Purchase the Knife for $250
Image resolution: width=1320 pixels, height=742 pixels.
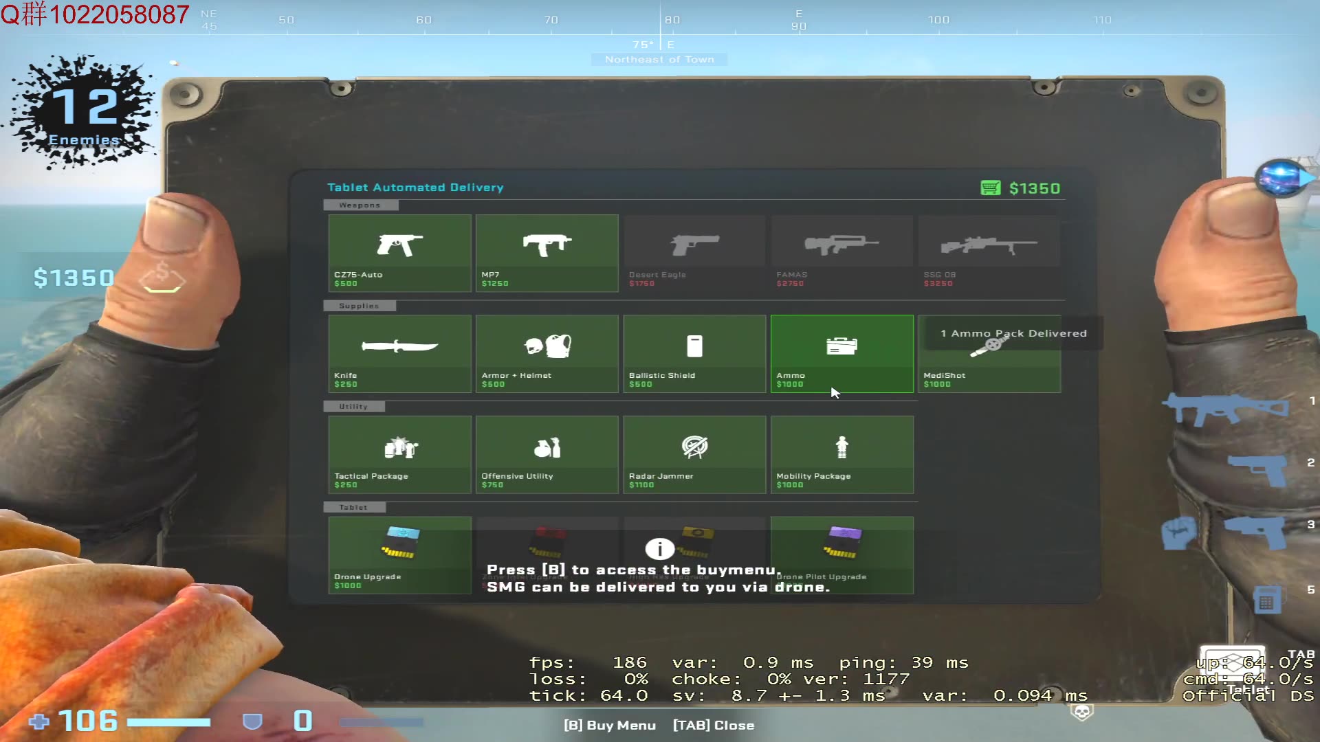coord(399,353)
